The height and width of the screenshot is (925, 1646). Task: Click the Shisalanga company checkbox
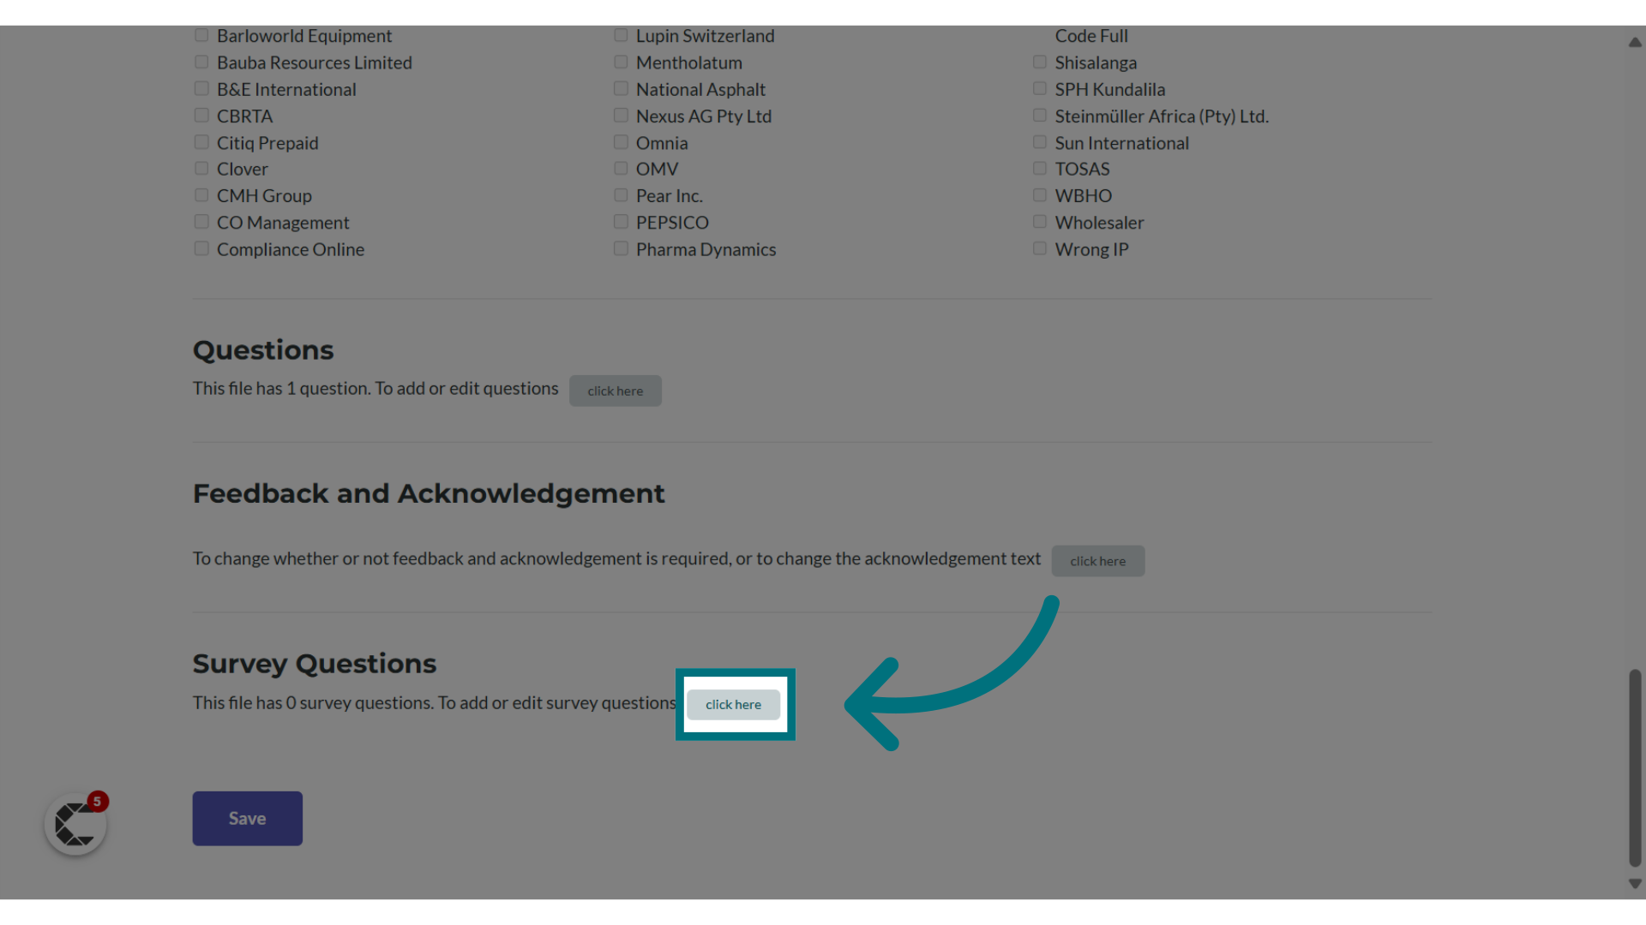[x=1039, y=61]
